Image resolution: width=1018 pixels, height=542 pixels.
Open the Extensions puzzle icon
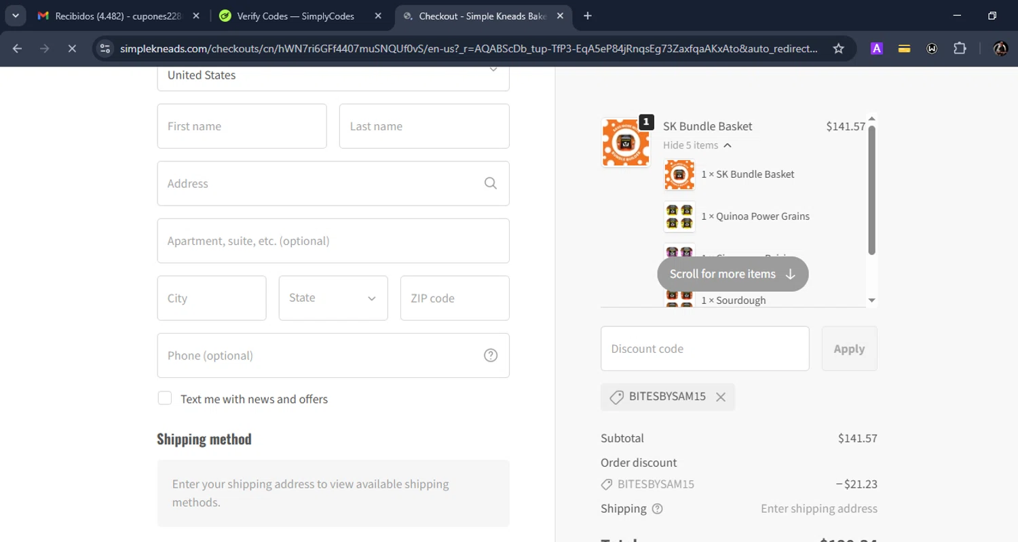pos(960,48)
